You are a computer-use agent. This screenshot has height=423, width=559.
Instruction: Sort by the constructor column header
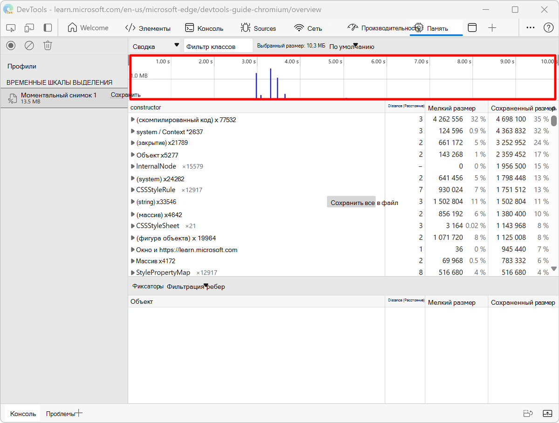click(x=256, y=107)
